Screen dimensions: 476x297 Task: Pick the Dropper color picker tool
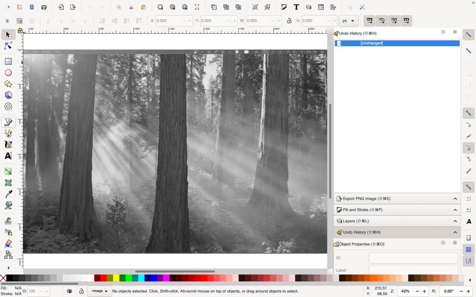8,194
